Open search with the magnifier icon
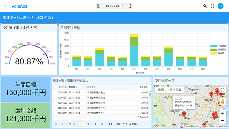Screen dimensions: 229x129 (205, 6)
